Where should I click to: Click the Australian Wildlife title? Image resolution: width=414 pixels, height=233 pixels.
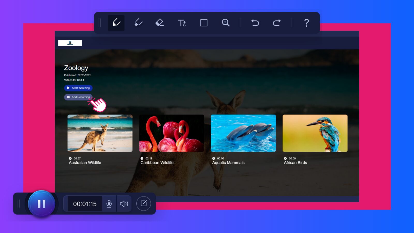click(x=85, y=163)
